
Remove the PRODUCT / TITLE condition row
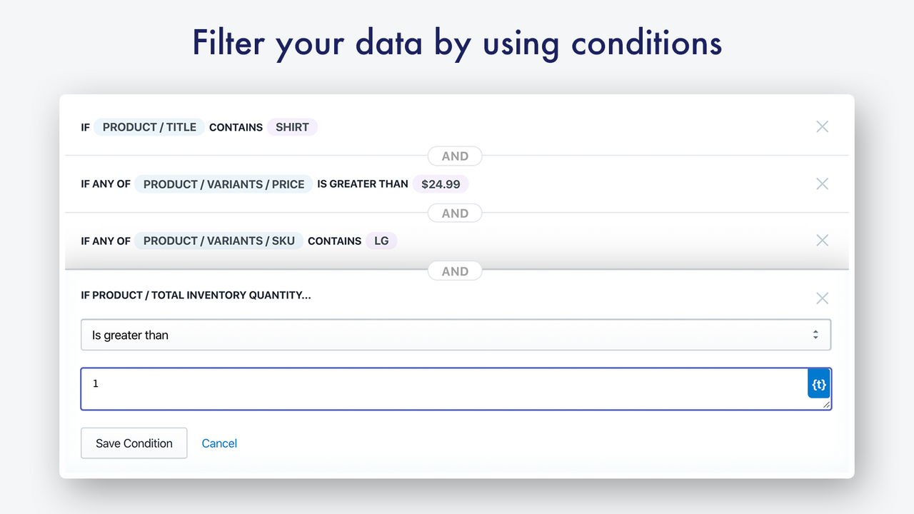click(x=822, y=126)
